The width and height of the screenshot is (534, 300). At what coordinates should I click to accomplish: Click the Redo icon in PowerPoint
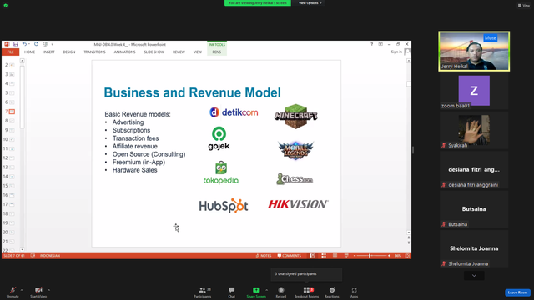pyautogui.click(x=36, y=44)
